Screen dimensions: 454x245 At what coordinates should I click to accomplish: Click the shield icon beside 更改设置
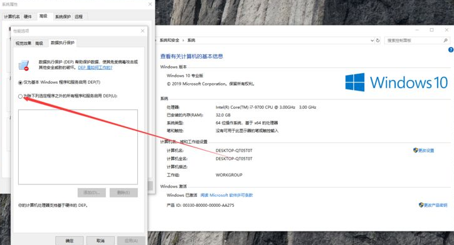(x=416, y=151)
